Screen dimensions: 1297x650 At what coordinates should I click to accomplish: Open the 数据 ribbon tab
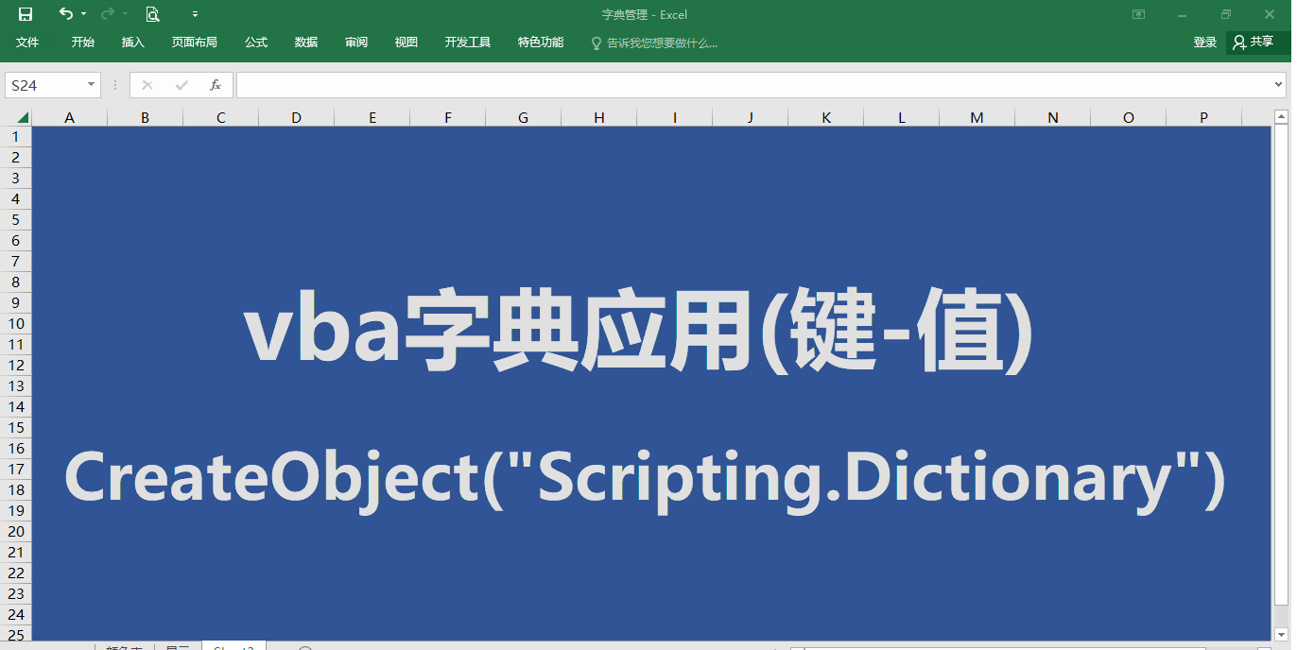(x=306, y=43)
